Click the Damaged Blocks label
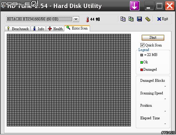The width and height of the screenshot is (176, 135). click(152, 81)
